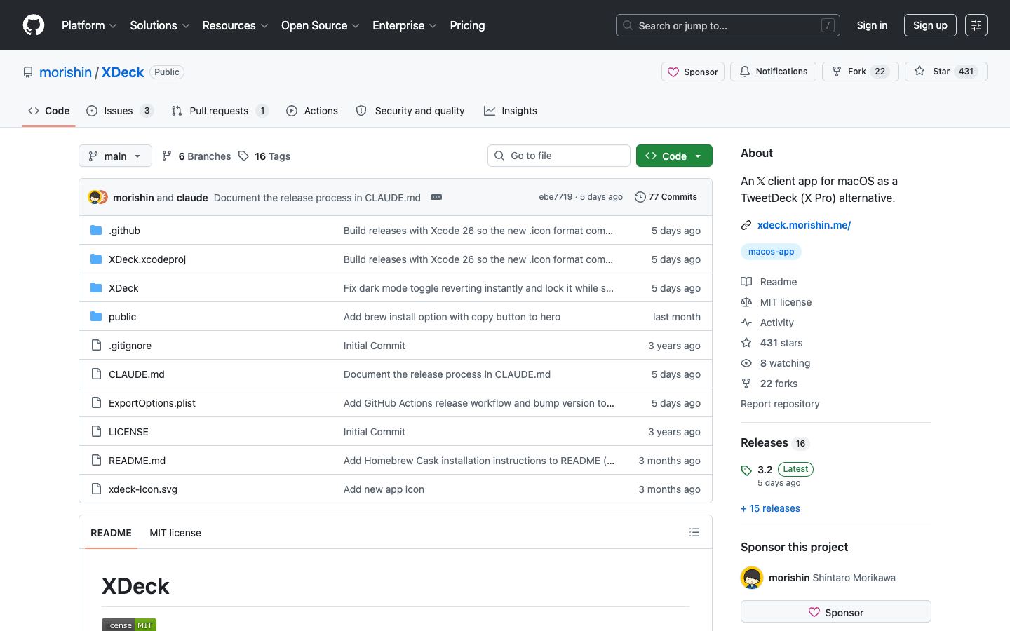1010x631 pixels.
Task: Click the xdeck-icon.svg file icon
Action: 96,489
